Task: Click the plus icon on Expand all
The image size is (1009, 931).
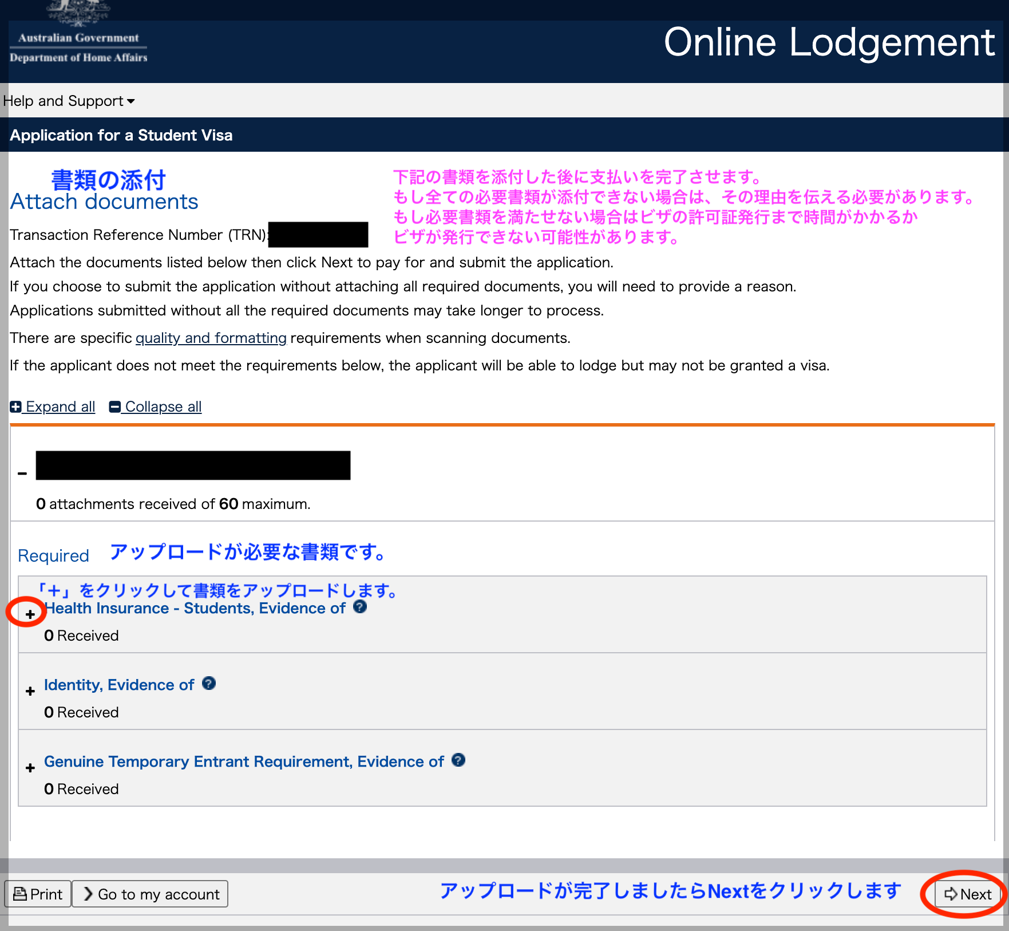Action: pyautogui.click(x=16, y=407)
